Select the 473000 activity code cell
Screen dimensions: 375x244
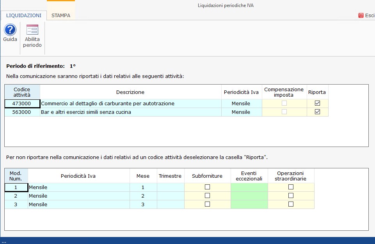point(22,103)
